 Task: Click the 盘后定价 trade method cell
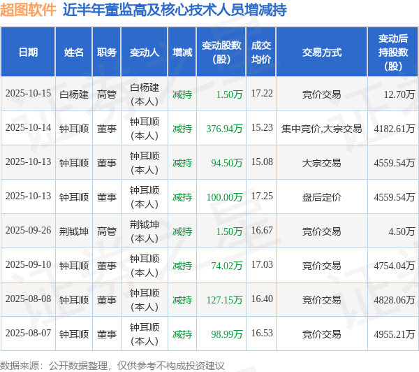click(322, 197)
